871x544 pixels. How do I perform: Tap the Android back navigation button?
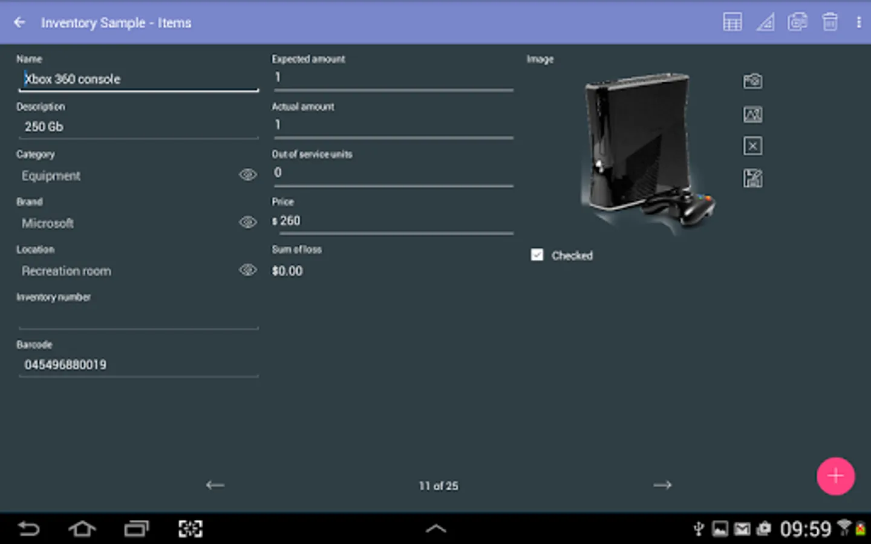tap(28, 529)
